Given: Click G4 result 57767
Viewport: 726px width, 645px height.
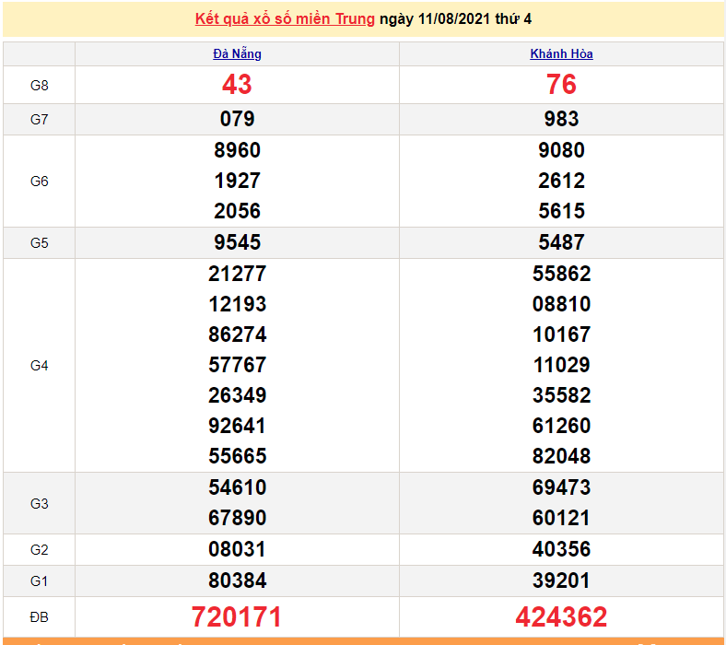Looking at the screenshot, I should pyautogui.click(x=237, y=365).
